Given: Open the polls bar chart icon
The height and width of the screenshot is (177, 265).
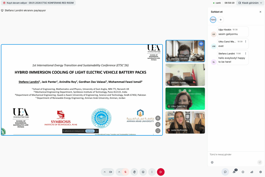Looking at the screenshot, I should click(252, 172).
